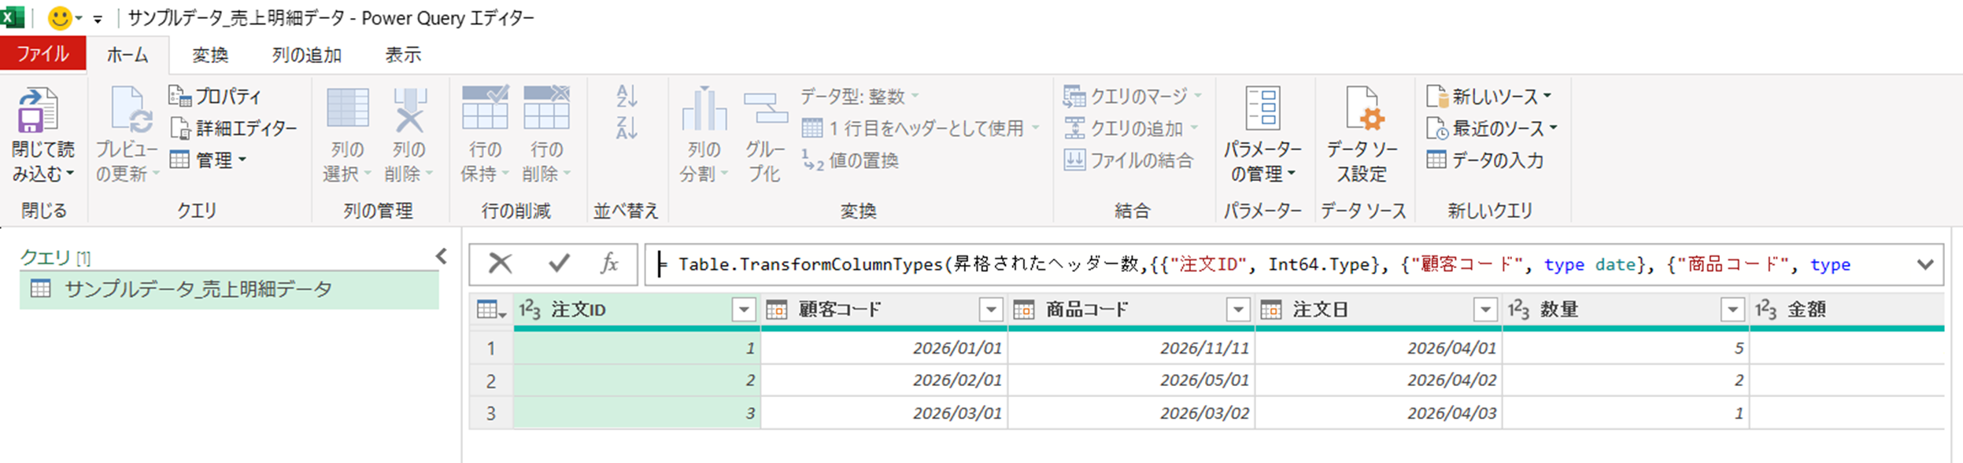1963x463 pixels.
Task: Switch to the 変換 tab
Action: (210, 55)
